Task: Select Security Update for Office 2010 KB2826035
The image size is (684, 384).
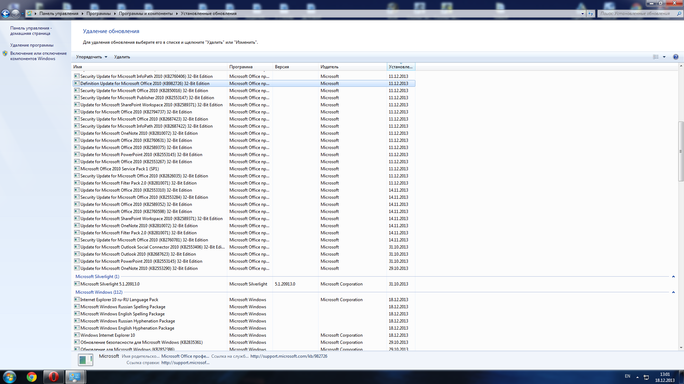Action: tap(244, 176)
